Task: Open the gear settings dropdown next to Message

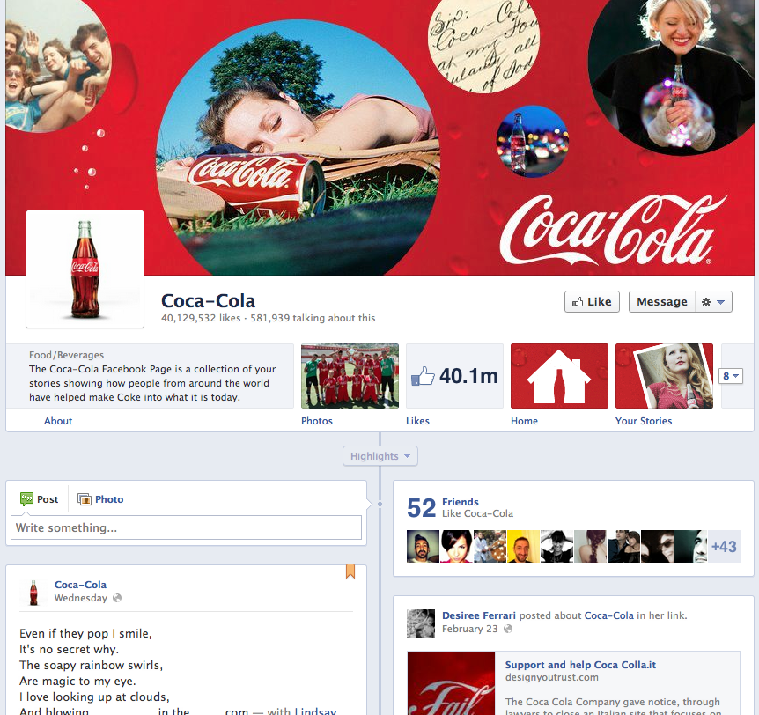Action: pyautogui.click(x=713, y=302)
